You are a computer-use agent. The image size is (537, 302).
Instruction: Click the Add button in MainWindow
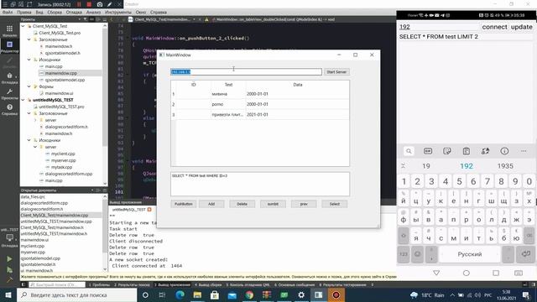click(x=211, y=204)
